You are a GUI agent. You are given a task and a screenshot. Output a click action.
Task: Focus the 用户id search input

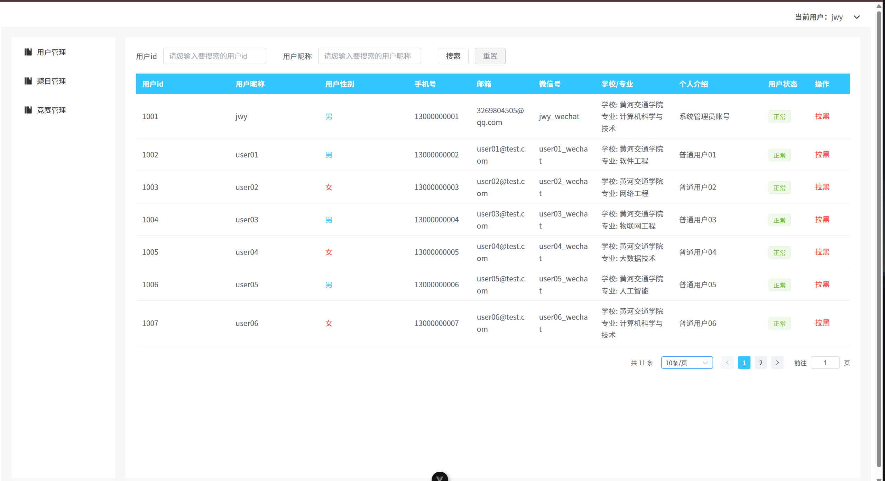[x=214, y=56]
